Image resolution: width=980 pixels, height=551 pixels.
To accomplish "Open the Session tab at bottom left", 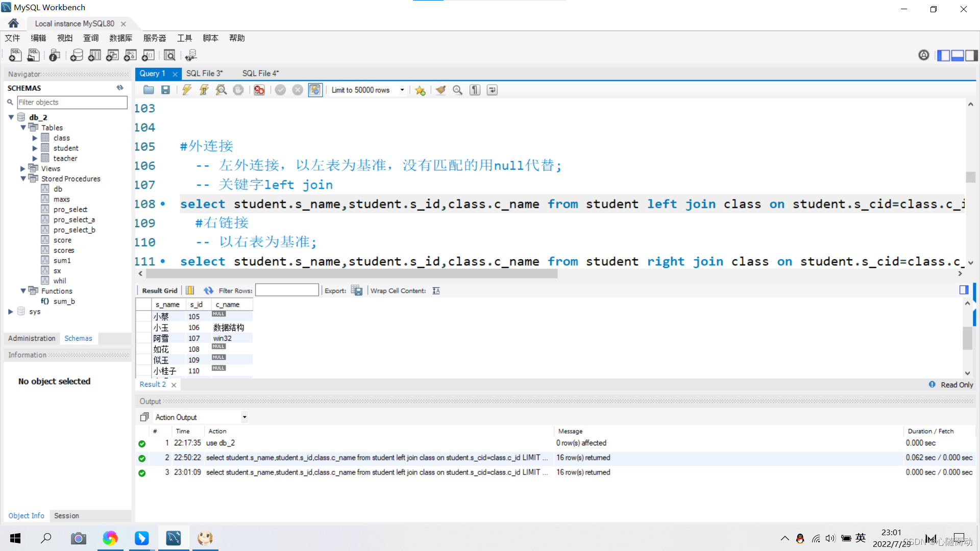I will click(x=66, y=516).
